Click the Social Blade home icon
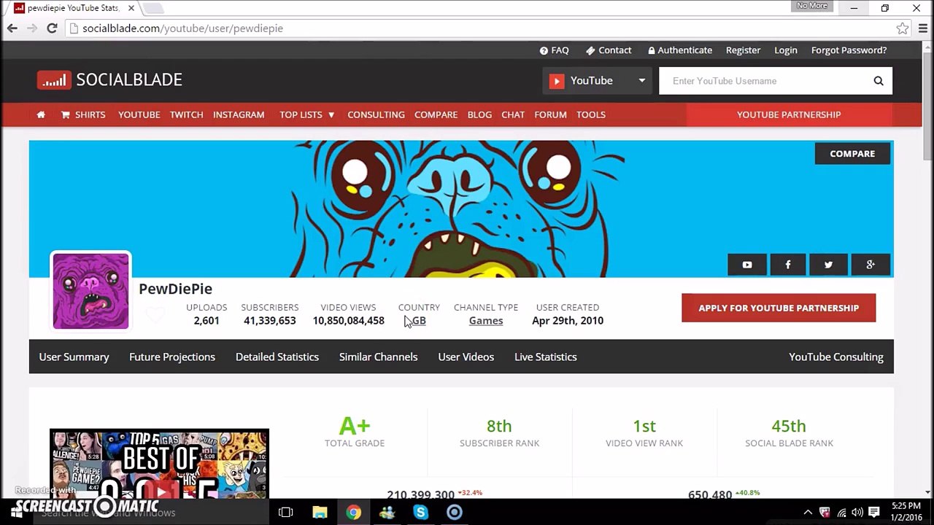Screen dimensions: 934x525 [x=41, y=114]
